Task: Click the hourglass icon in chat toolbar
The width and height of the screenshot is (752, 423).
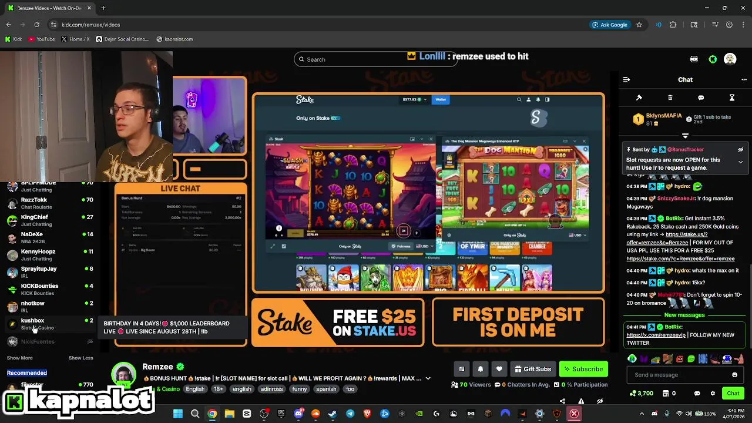Action: coord(732,98)
